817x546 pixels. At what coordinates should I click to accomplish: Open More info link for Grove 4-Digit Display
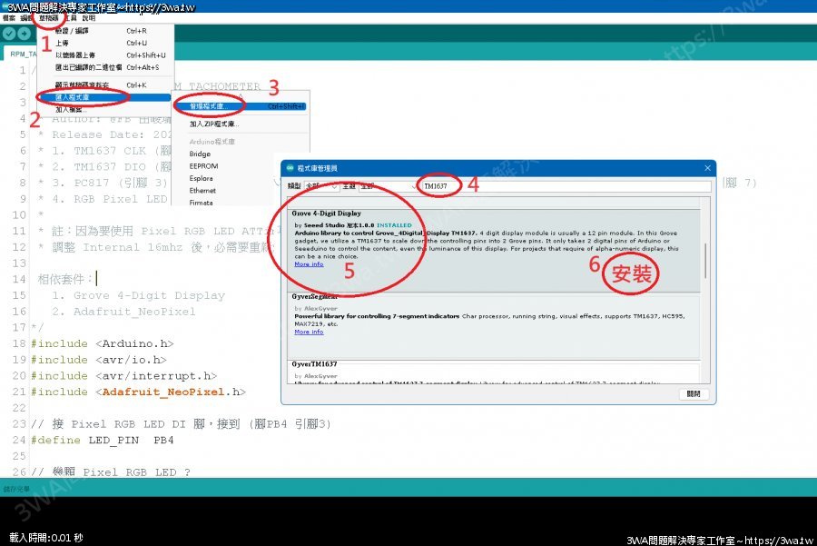pos(309,264)
